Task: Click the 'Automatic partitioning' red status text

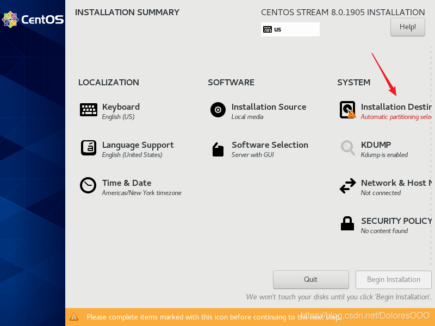Action: coord(396,117)
